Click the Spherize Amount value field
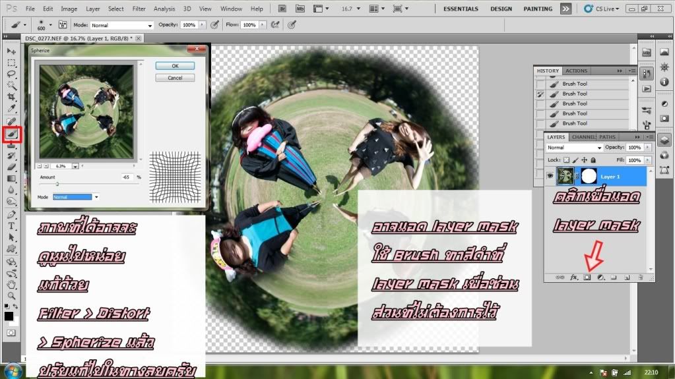The width and height of the screenshot is (675, 379). 126,177
